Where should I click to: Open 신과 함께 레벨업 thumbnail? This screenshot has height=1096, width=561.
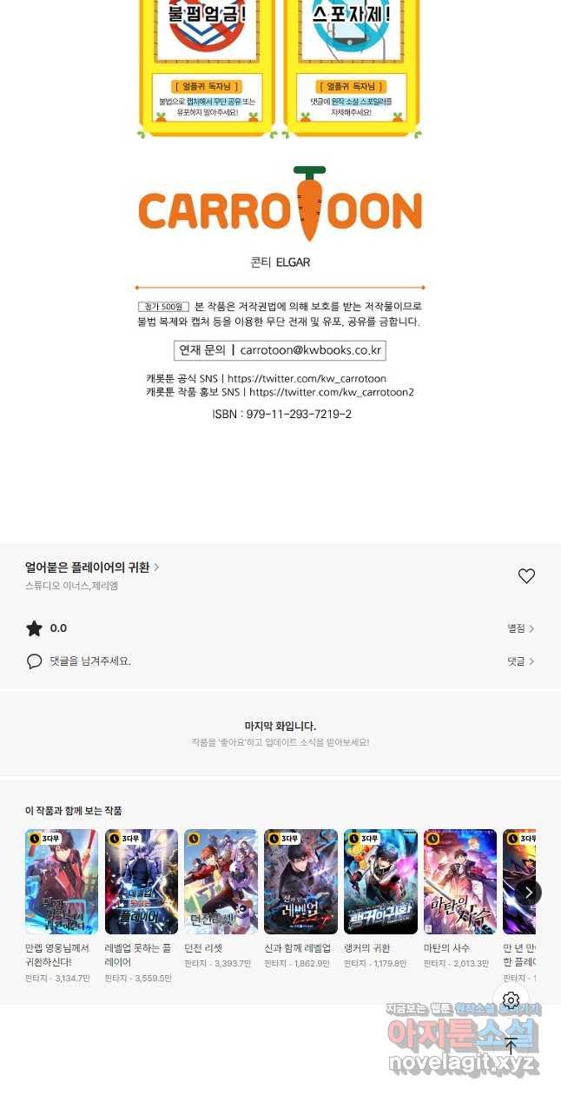click(x=300, y=881)
